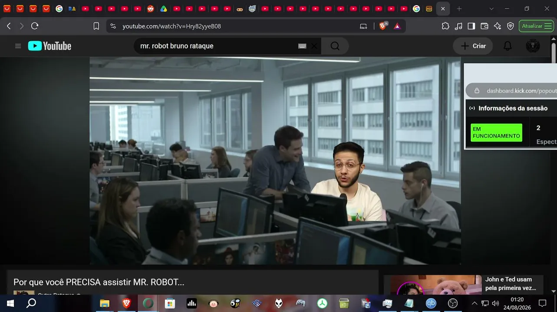This screenshot has width=557, height=312.
Task: Switch to Brave browser in taskbar
Action: [x=126, y=303]
